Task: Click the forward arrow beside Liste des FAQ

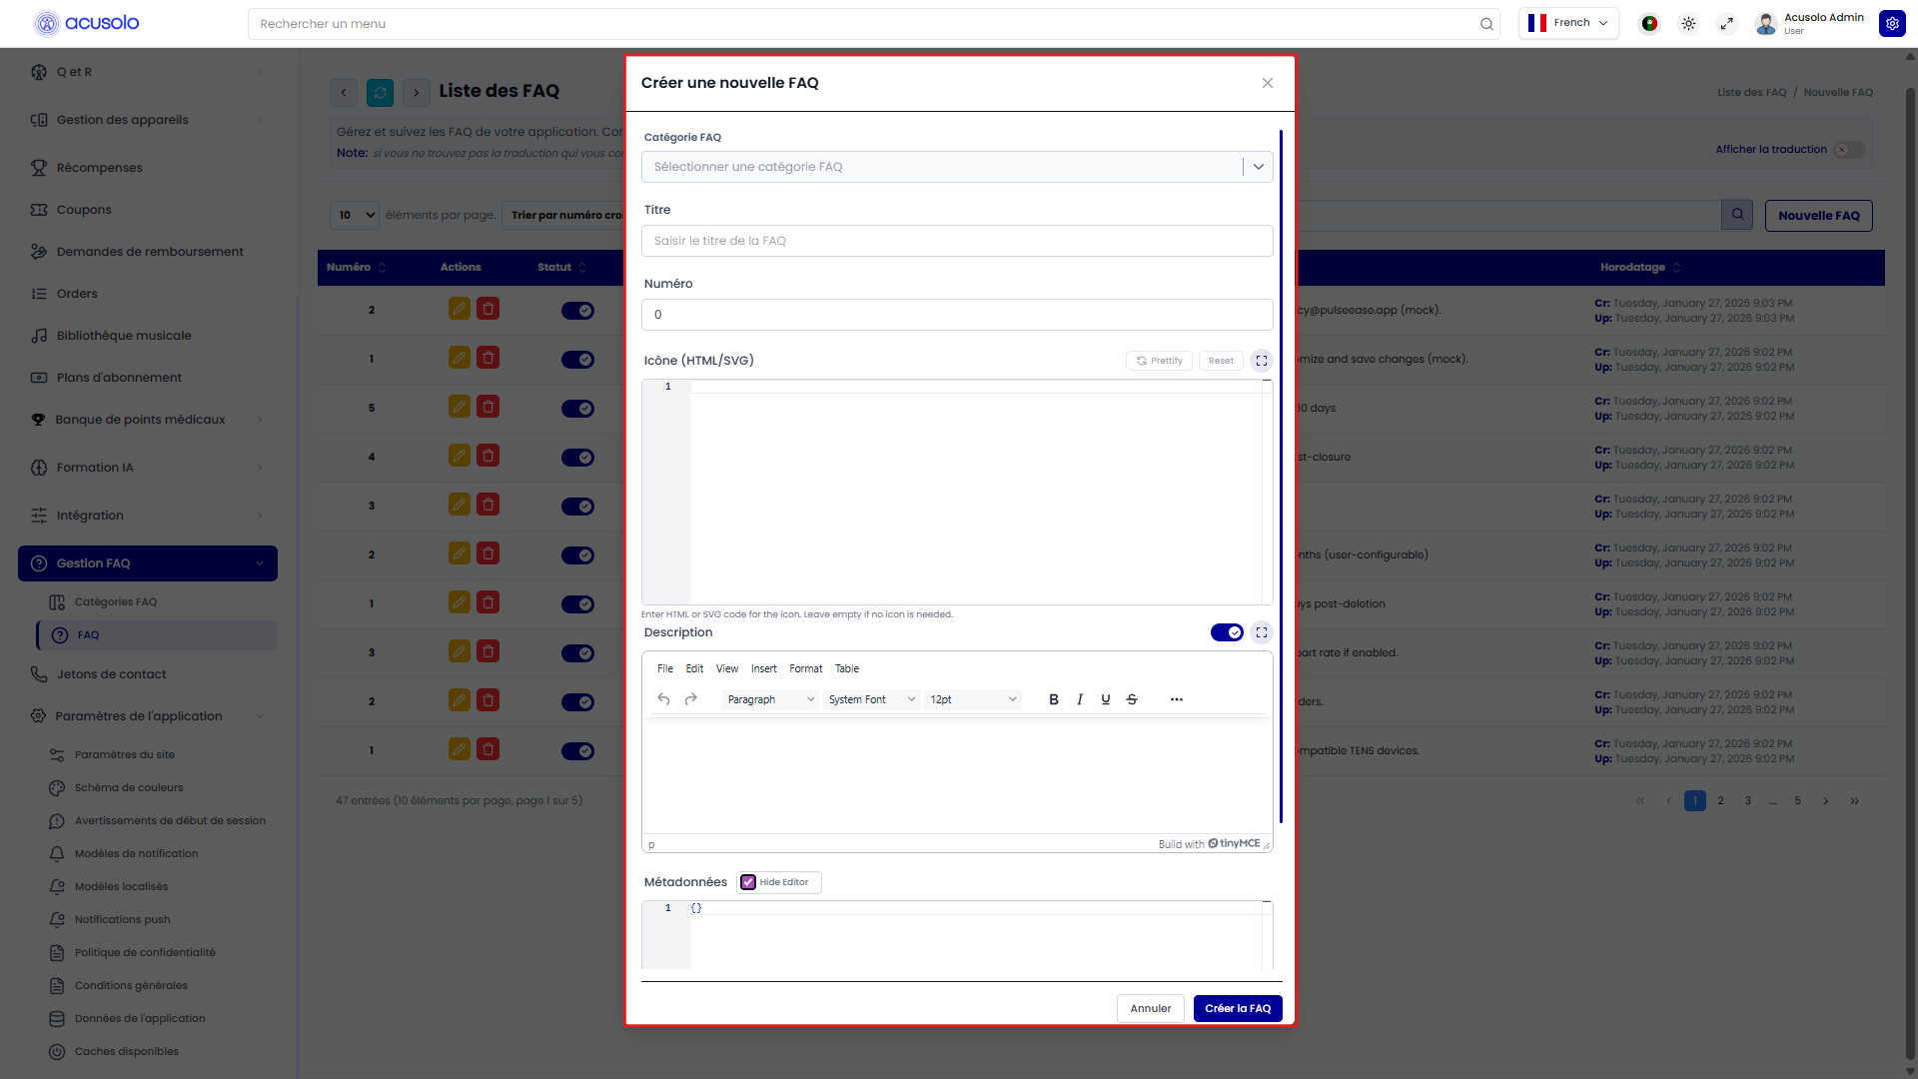Action: pyautogui.click(x=417, y=92)
